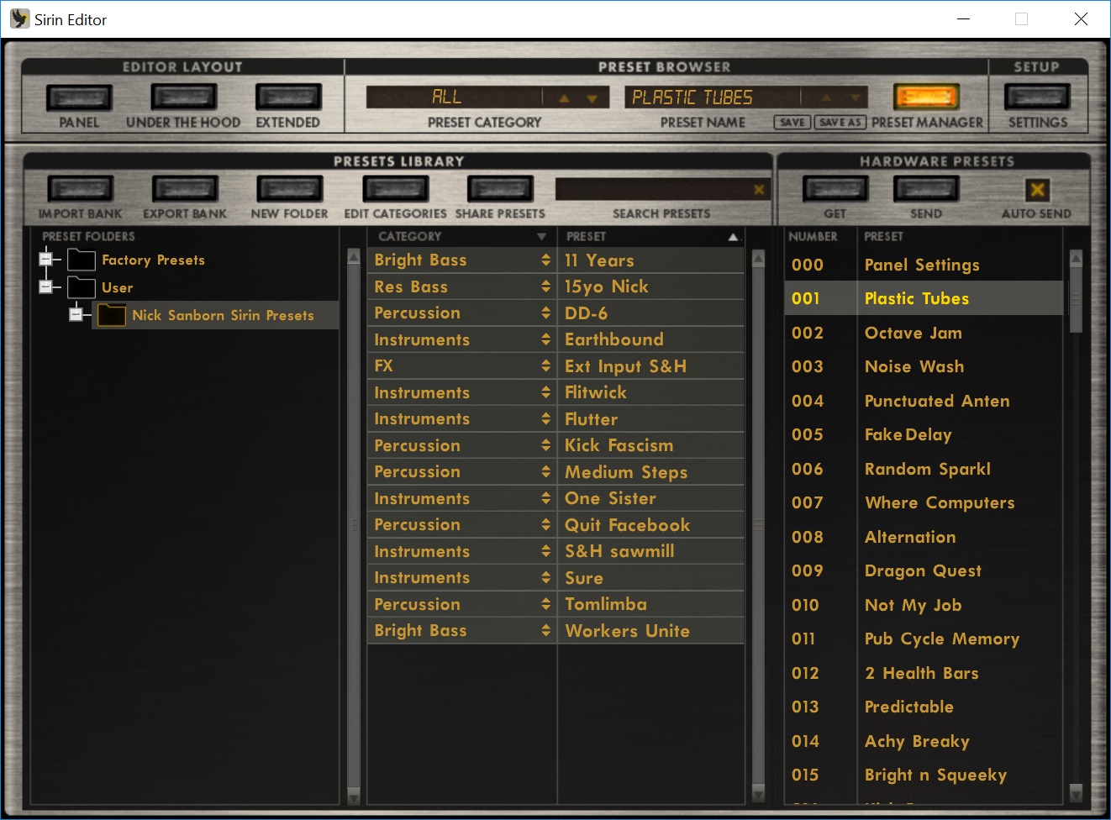Open category dropdown for 11 Years

click(545, 260)
